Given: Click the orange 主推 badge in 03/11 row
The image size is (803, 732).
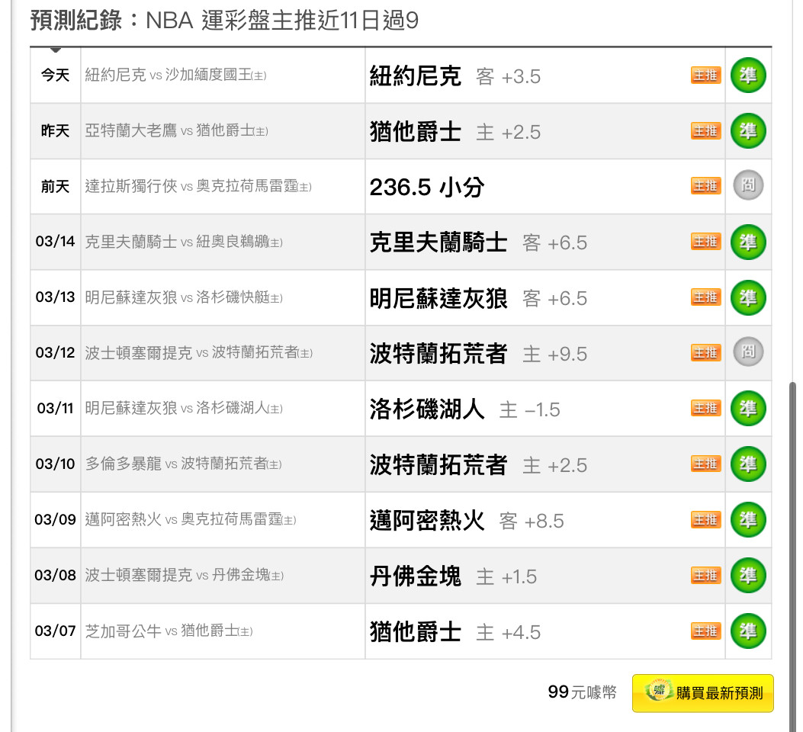Looking at the screenshot, I should [705, 409].
